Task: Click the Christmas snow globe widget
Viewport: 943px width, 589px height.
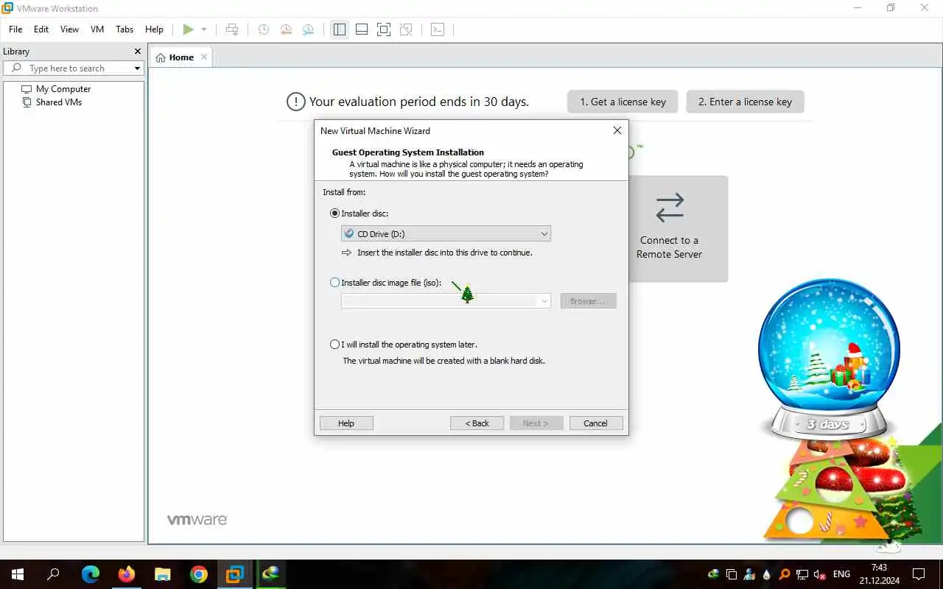Action: pyautogui.click(x=829, y=359)
